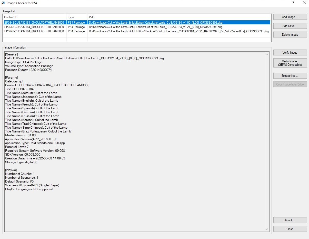Open the About dialog
Screen dimensions: 309x239
(x=290, y=220)
